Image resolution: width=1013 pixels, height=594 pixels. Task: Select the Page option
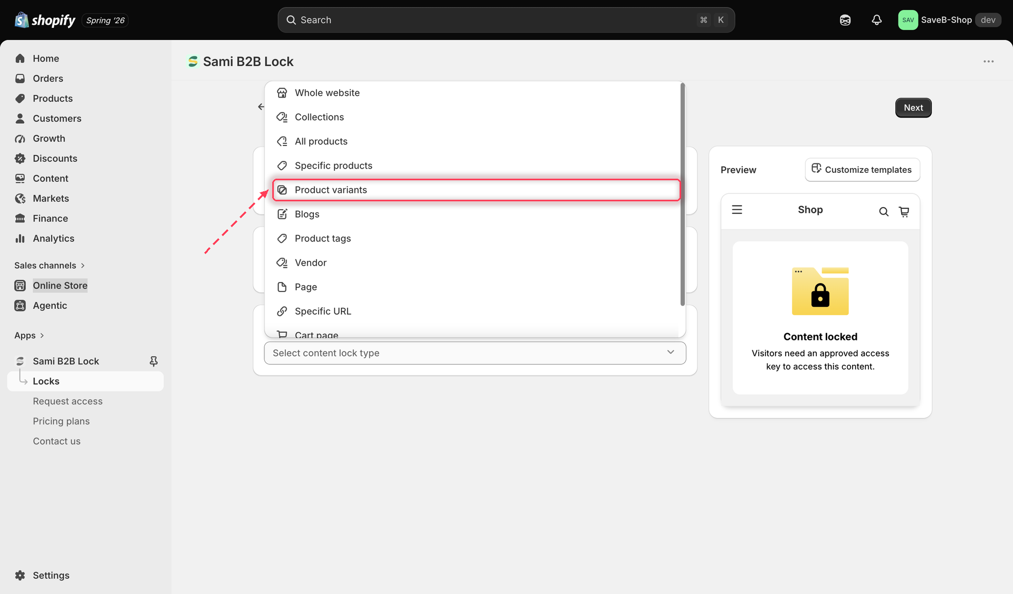pos(476,287)
